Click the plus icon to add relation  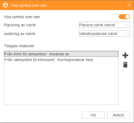point(125,55)
